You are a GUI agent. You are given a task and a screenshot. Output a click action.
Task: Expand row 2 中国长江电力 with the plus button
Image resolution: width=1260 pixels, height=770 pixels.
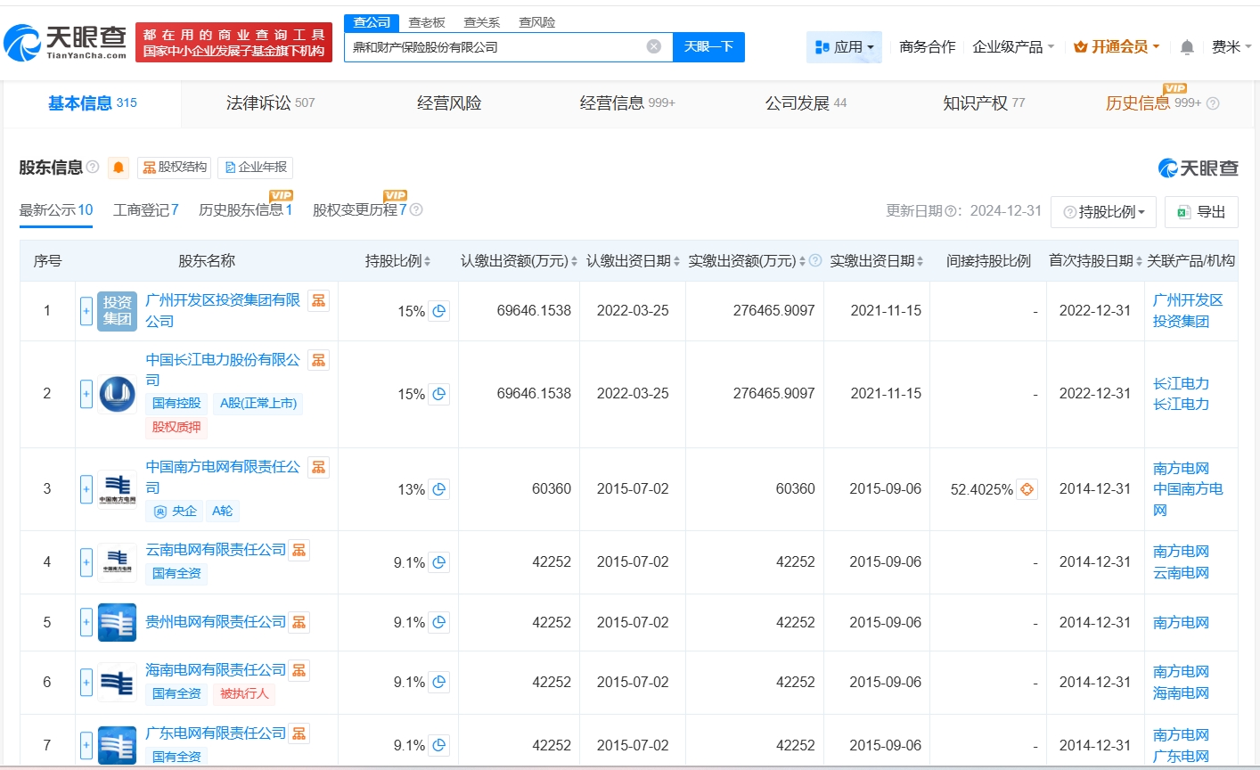[86, 394]
